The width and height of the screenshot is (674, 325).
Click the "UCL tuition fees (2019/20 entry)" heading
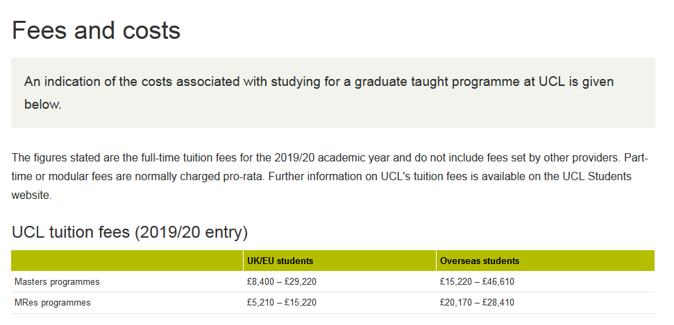[x=130, y=231]
